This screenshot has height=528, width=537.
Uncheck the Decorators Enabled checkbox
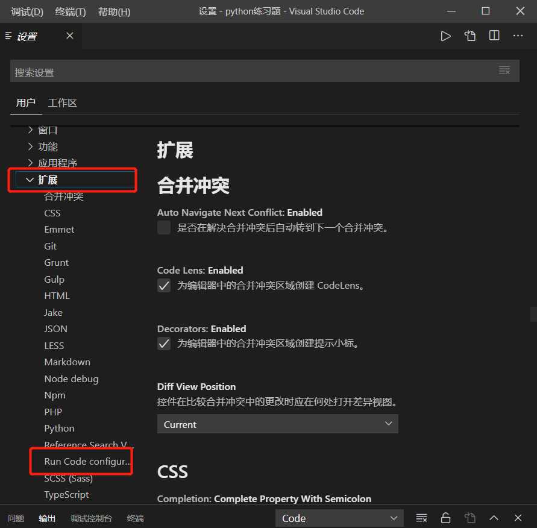164,343
